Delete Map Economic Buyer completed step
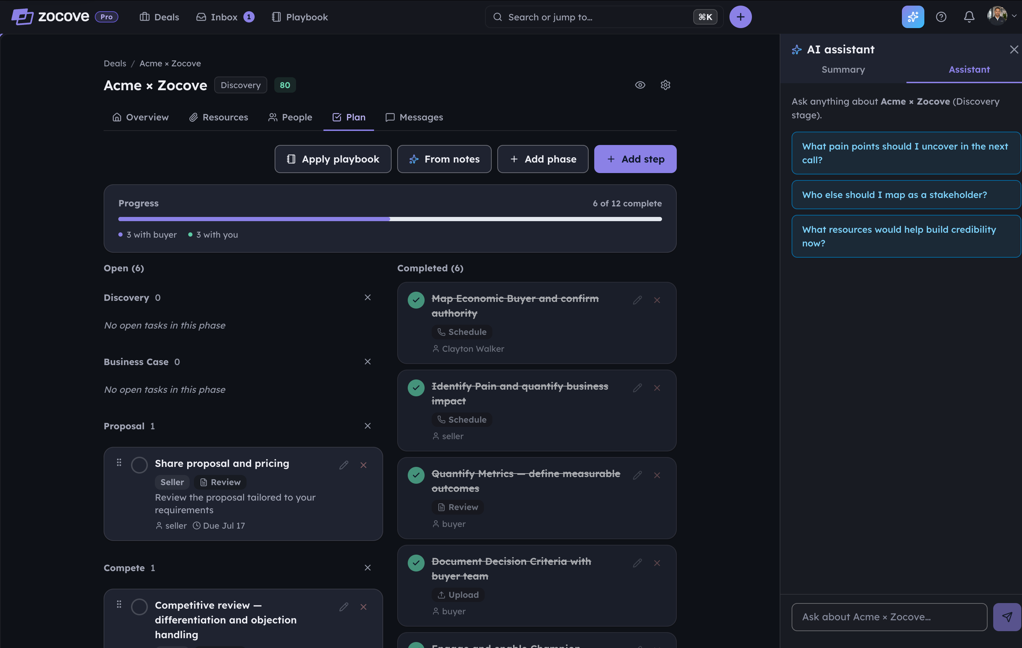1022x648 pixels. 657,300
